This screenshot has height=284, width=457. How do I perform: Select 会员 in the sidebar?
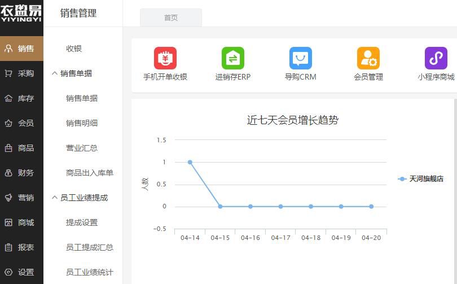click(21, 123)
